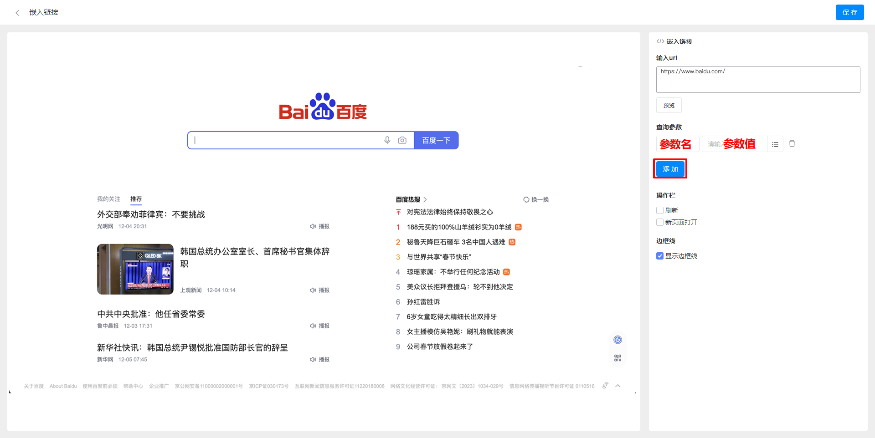Enable the 新页面打开 checkbox

coord(659,222)
